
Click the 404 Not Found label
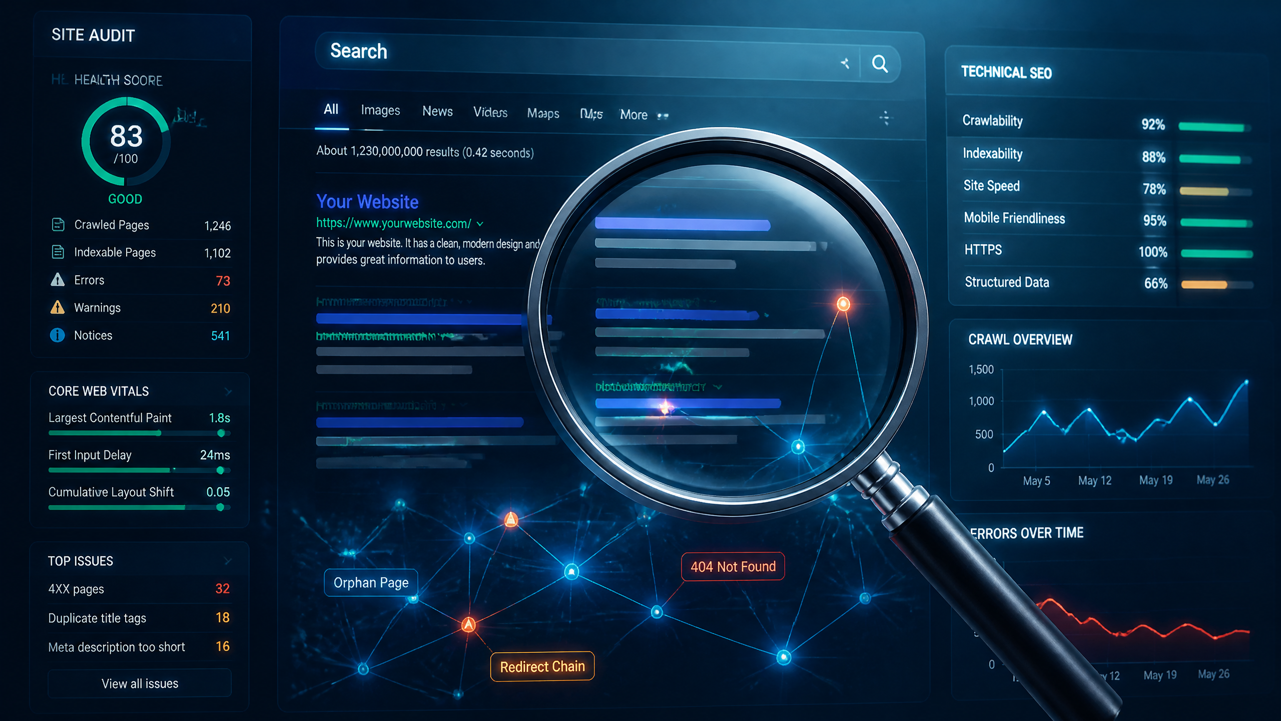click(x=733, y=566)
